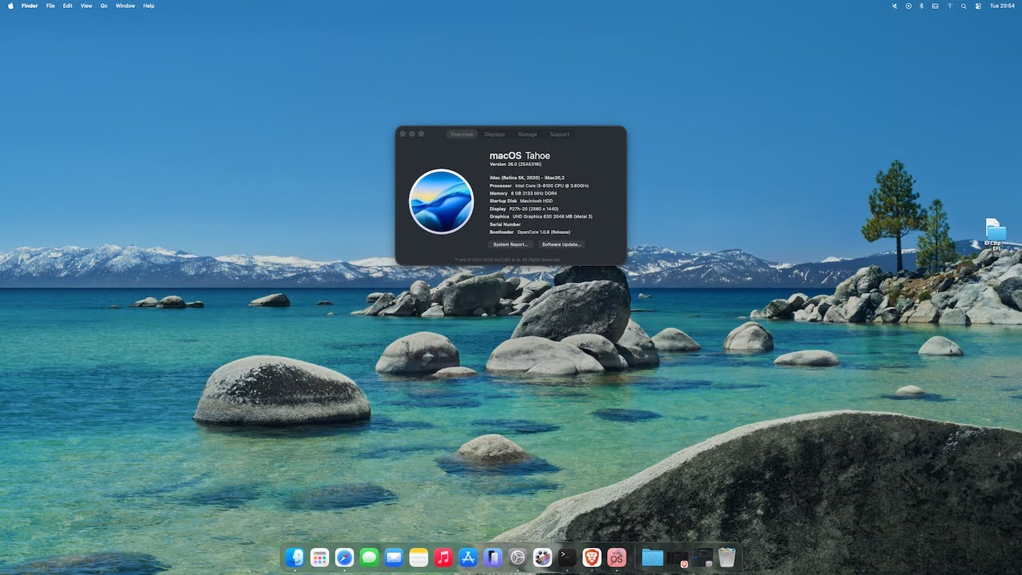Open System Settings gear in the Dock
This screenshot has width=1022, height=575.
[x=517, y=557]
